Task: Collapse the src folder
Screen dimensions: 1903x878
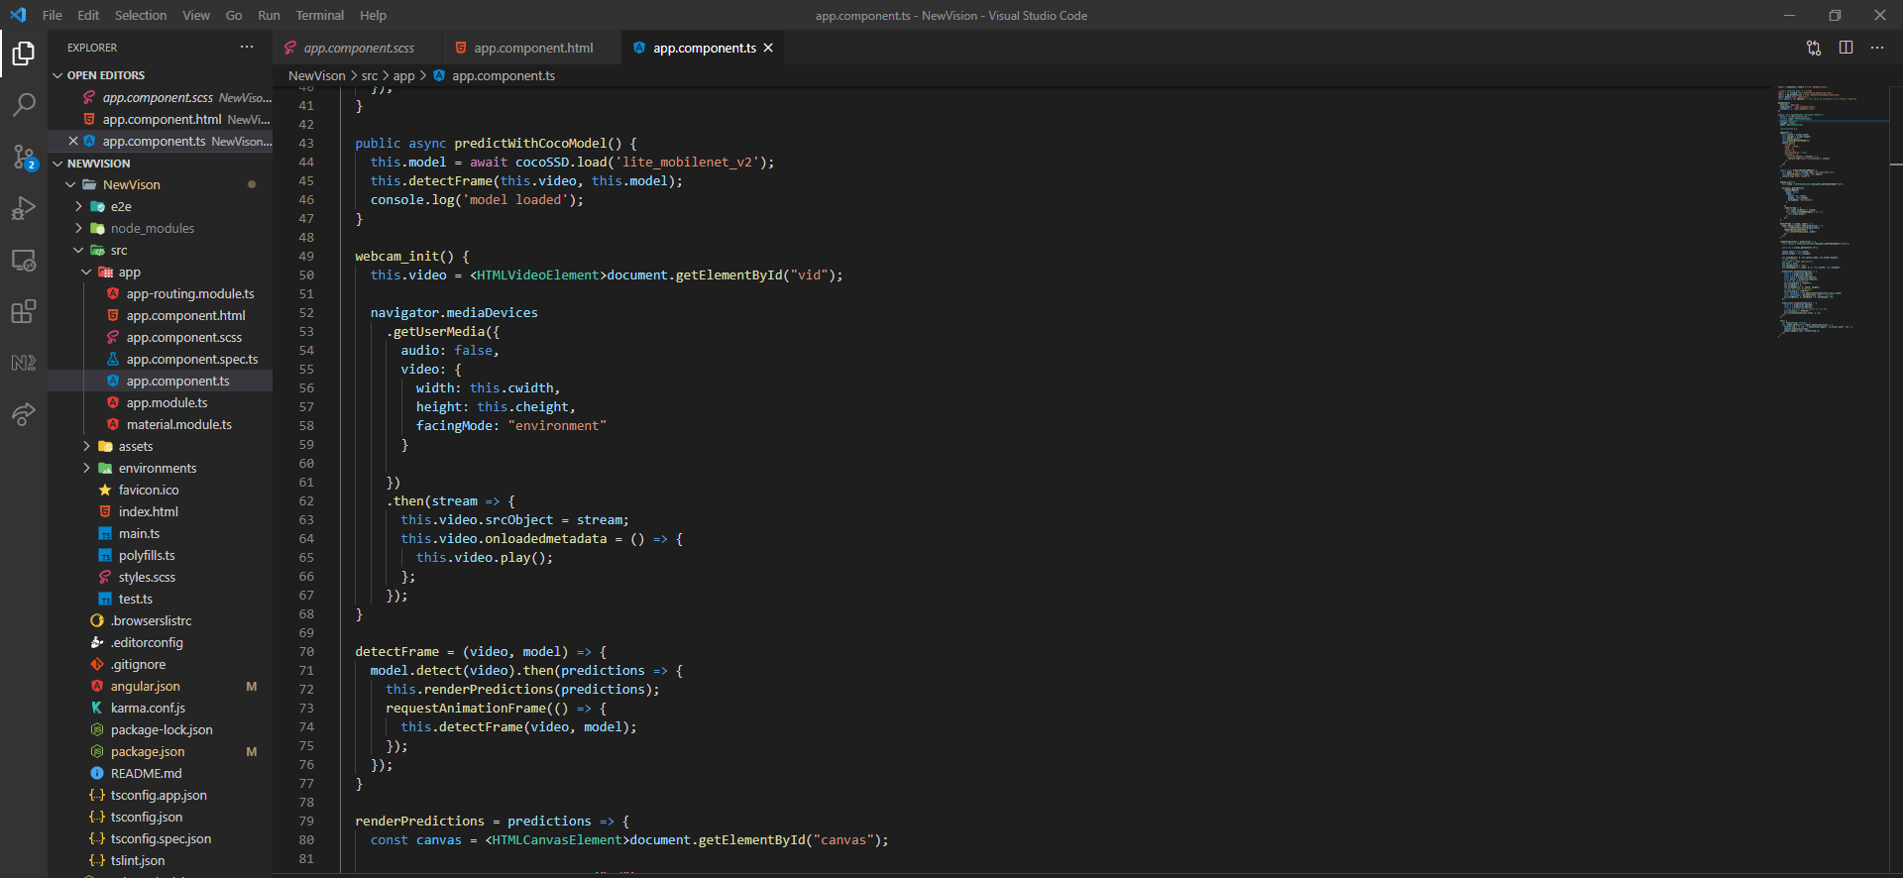Action: pos(118,251)
